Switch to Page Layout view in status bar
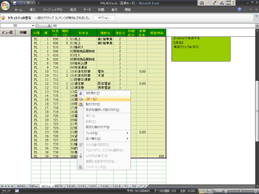Viewport: 259px width, 194px height. pos(206,191)
